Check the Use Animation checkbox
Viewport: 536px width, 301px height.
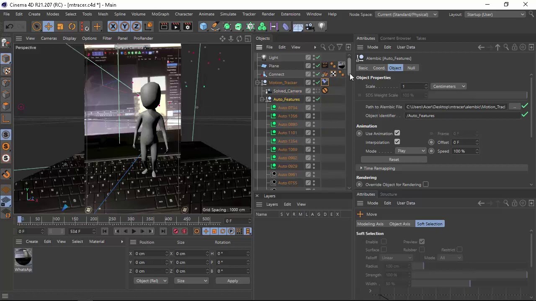397,133
